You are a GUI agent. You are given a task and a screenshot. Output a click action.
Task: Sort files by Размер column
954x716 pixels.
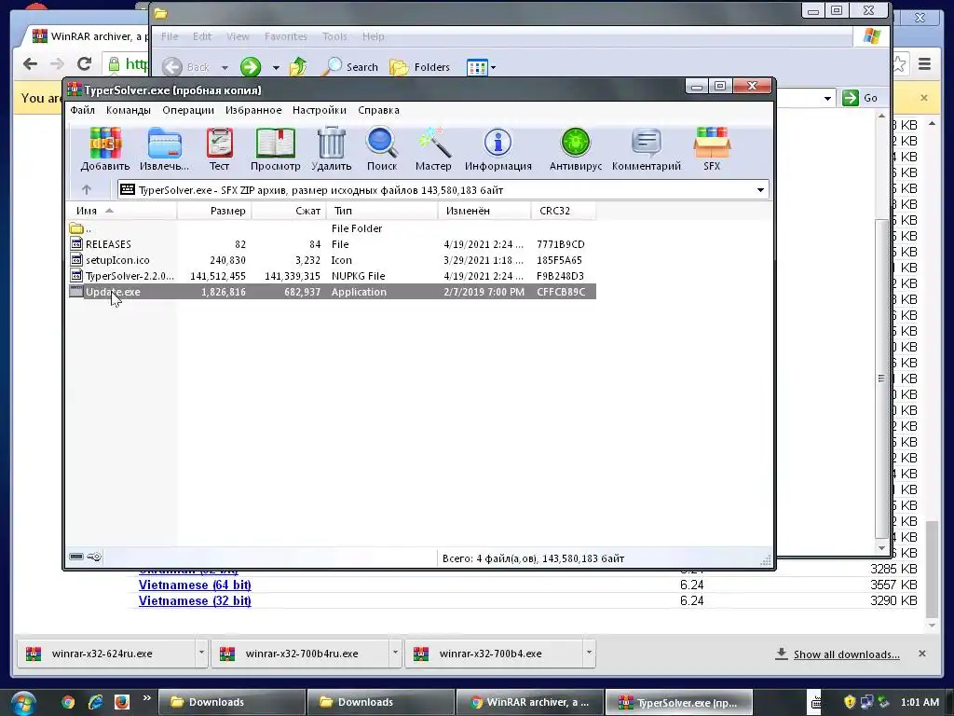214,211
